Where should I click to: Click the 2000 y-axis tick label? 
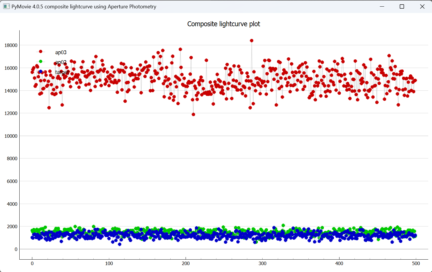point(12,226)
